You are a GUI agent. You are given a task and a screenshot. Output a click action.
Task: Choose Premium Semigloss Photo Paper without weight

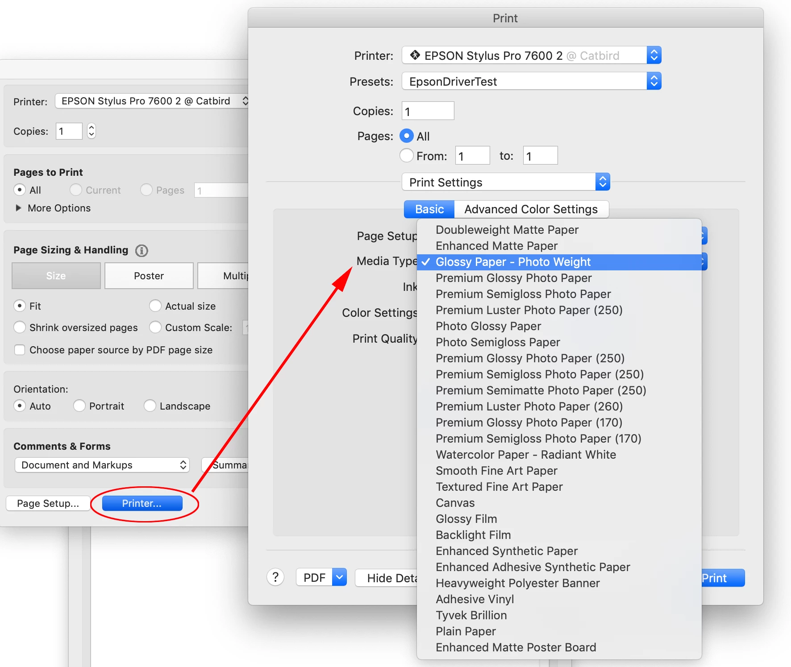[x=559, y=294]
